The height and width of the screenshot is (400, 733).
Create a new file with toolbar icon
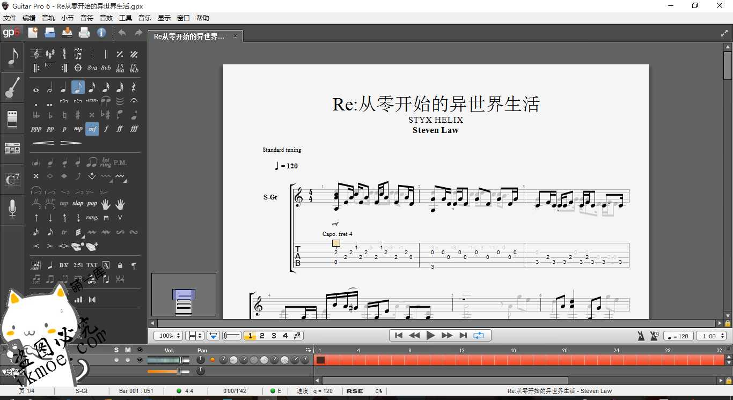pos(33,33)
